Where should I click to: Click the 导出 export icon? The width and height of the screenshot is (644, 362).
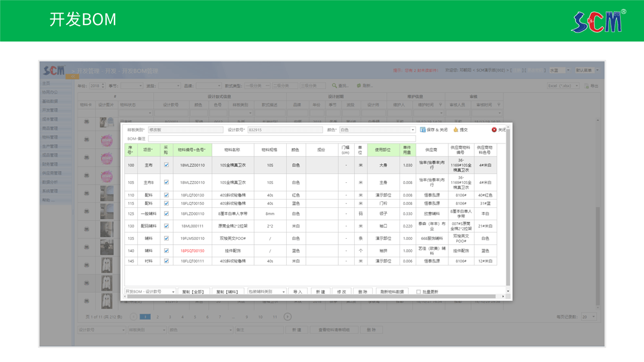pos(587,86)
